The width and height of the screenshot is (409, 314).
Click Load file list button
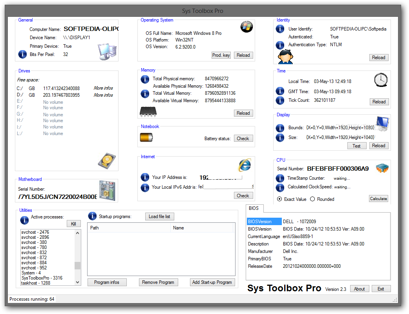point(159,217)
